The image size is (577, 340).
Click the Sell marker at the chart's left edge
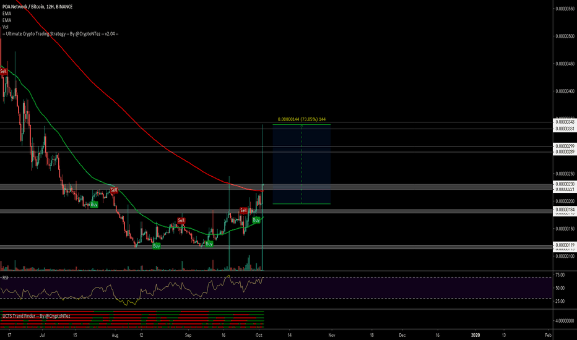[x=3, y=71]
